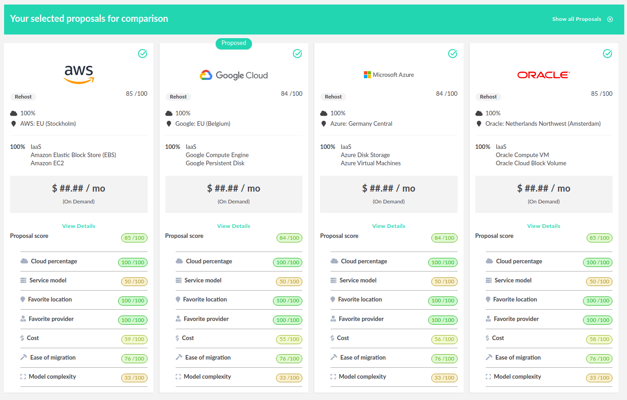Click Azure Virtual Machines text
Image resolution: width=627 pixels, height=400 pixels.
(371, 163)
